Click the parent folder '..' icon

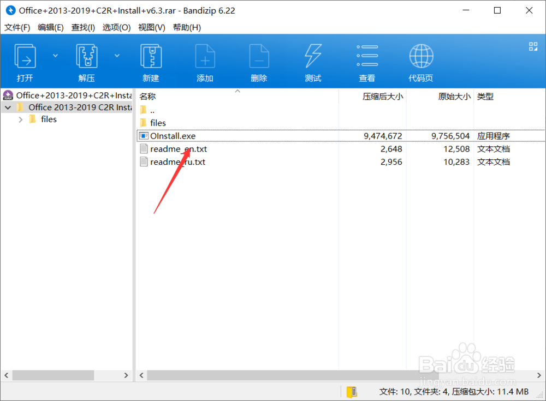[x=143, y=110]
